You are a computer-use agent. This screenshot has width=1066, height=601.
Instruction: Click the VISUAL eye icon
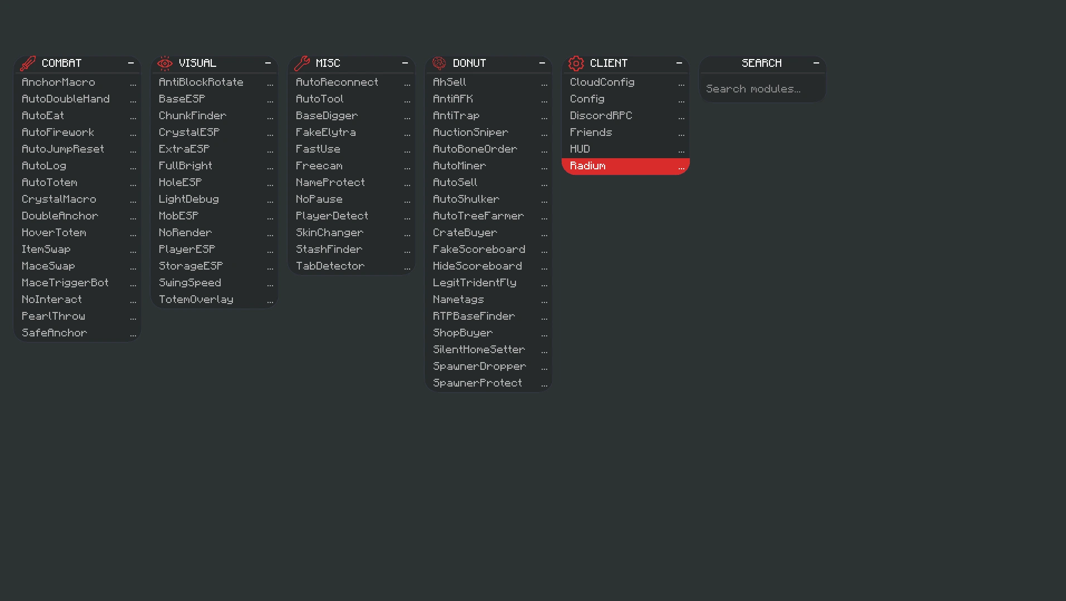(x=164, y=63)
